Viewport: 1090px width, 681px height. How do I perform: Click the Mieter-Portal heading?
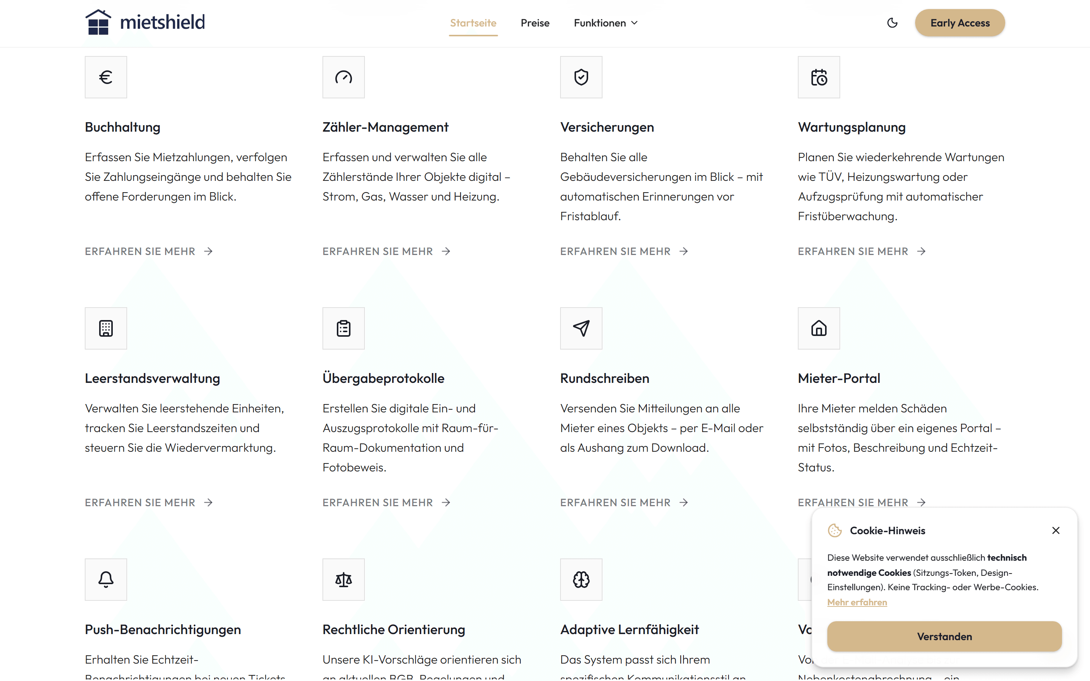(839, 378)
